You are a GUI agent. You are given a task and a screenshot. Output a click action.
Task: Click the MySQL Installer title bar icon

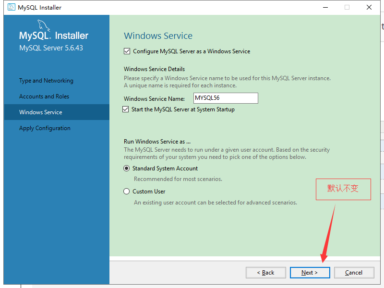(11, 7)
